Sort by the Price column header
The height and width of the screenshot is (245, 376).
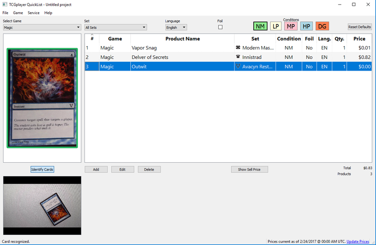[359, 39]
